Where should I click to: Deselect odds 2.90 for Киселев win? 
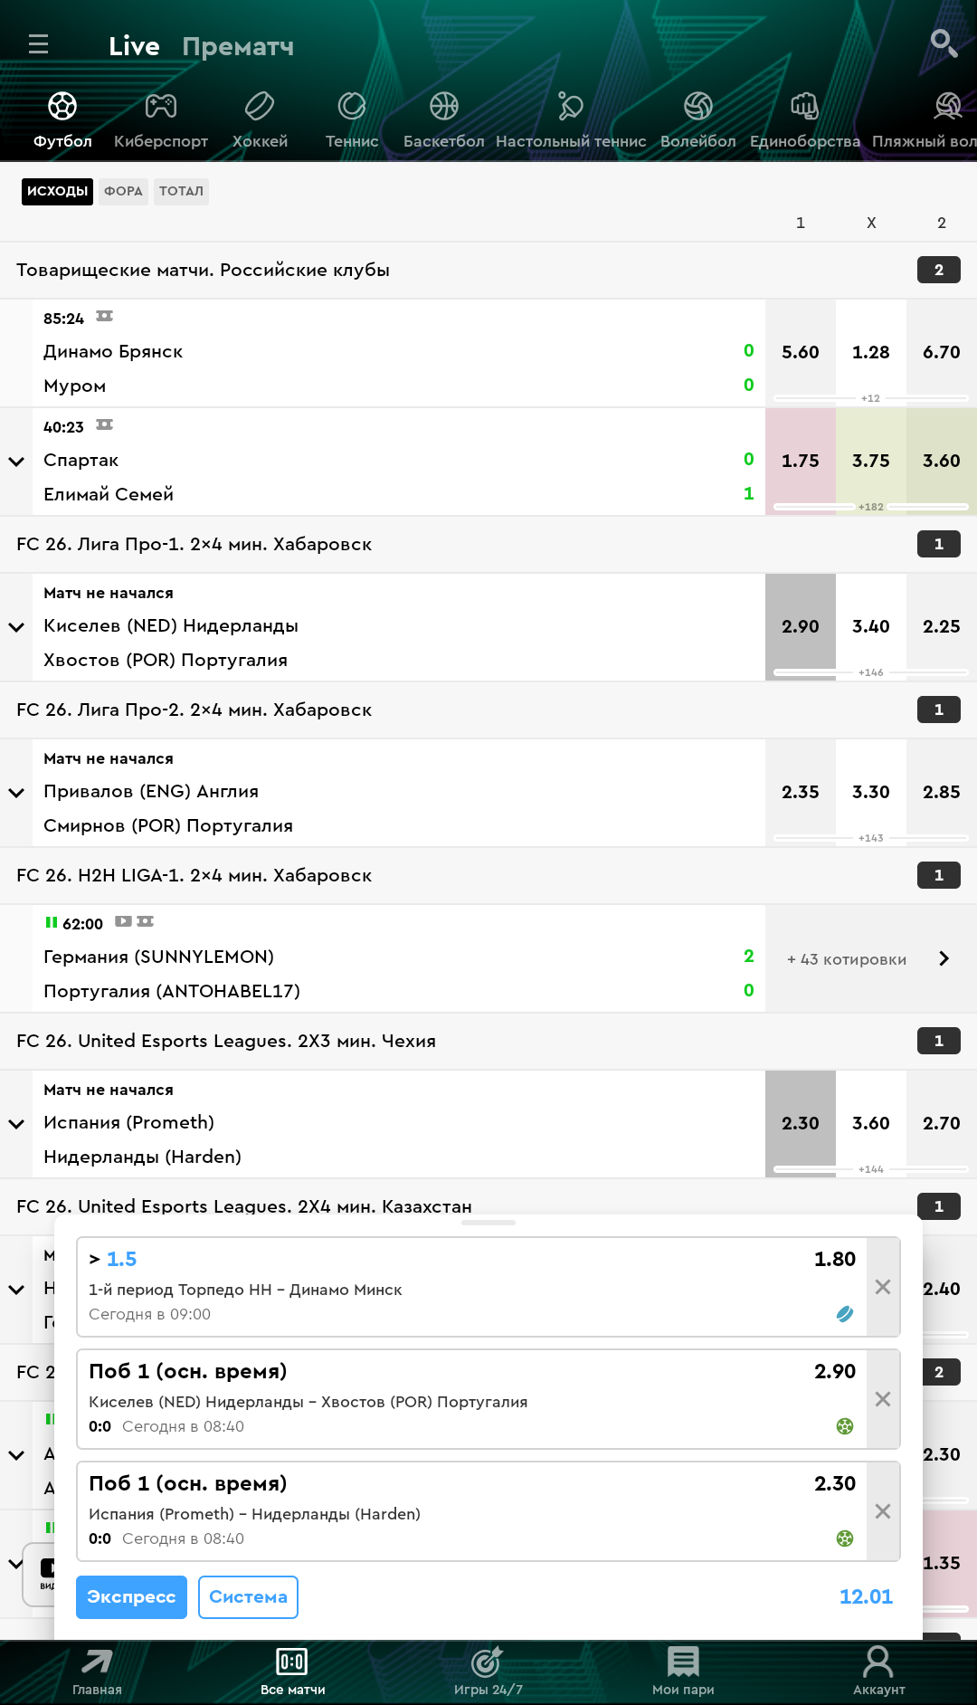[x=800, y=626]
